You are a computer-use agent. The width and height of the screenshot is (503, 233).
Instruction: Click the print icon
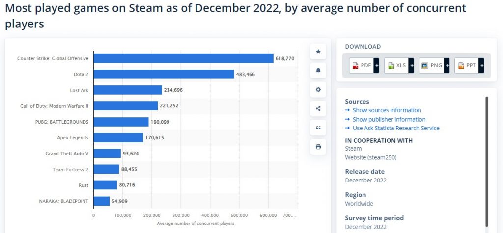click(x=318, y=147)
